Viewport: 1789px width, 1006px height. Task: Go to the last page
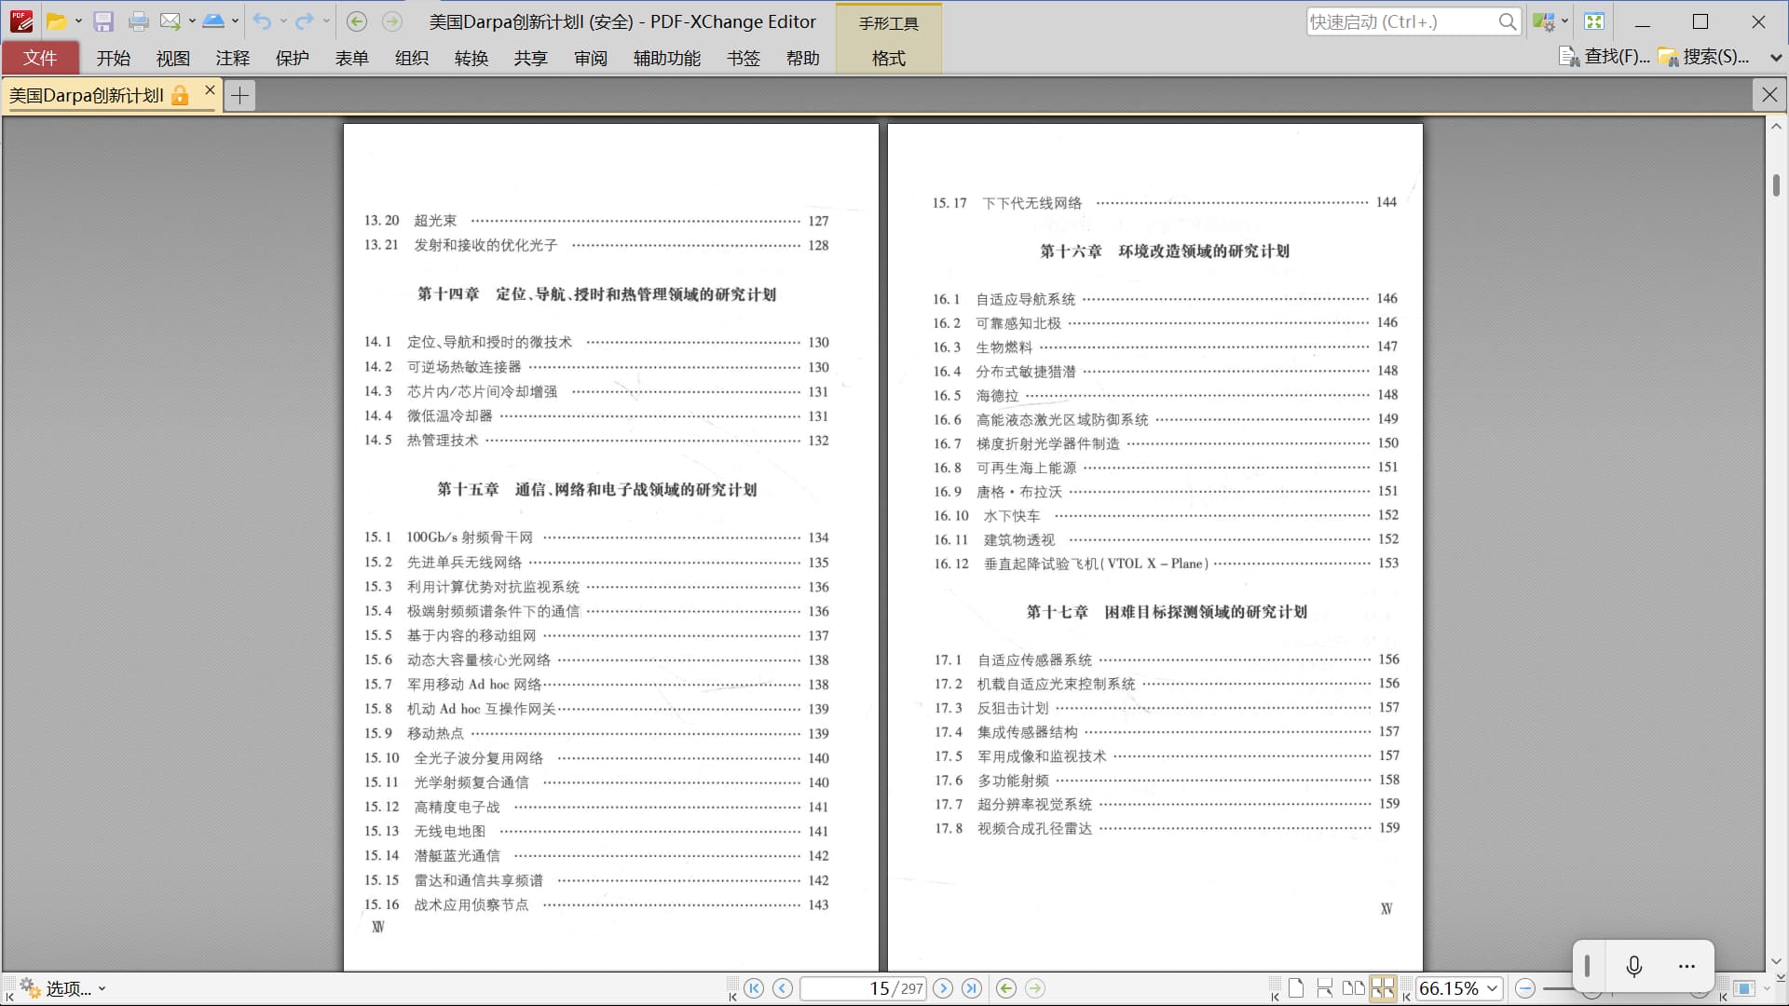pyautogui.click(x=972, y=988)
